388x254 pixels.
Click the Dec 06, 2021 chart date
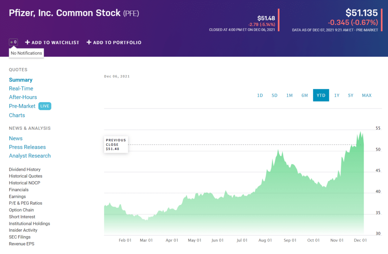(x=117, y=76)
